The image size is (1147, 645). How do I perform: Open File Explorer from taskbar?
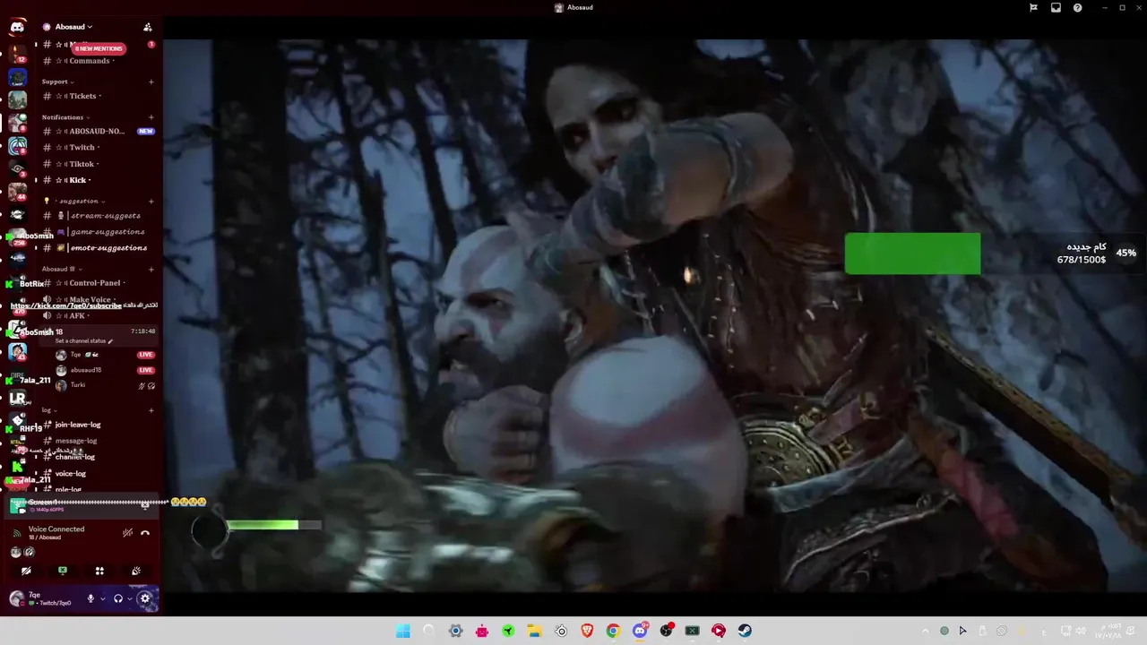coord(535,631)
